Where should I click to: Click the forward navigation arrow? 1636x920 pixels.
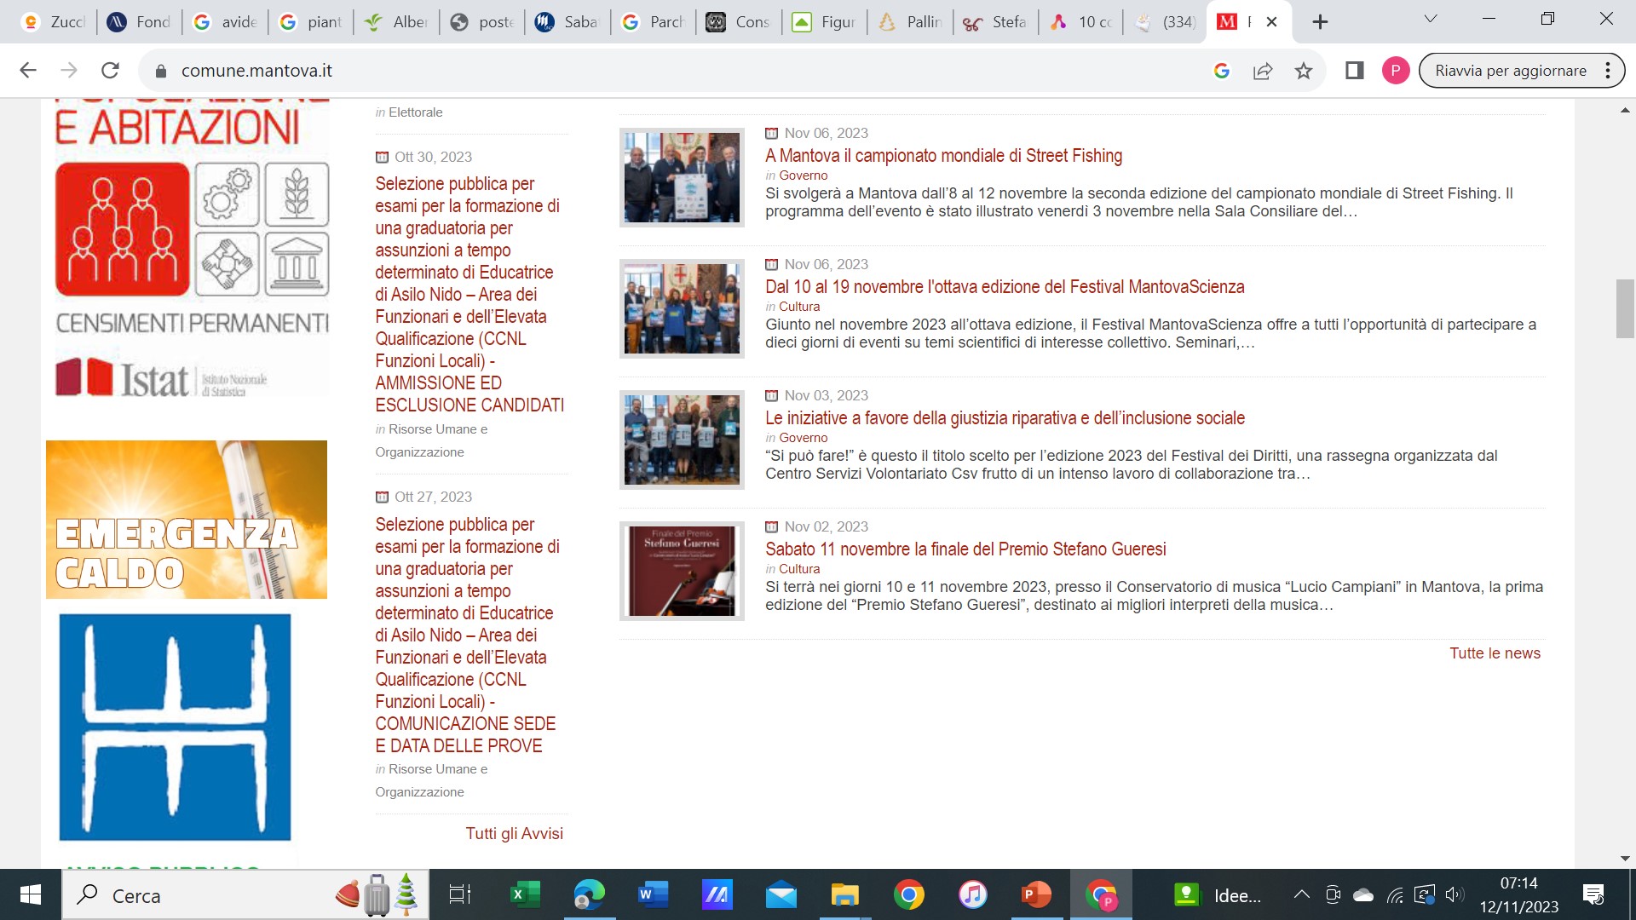69,71
